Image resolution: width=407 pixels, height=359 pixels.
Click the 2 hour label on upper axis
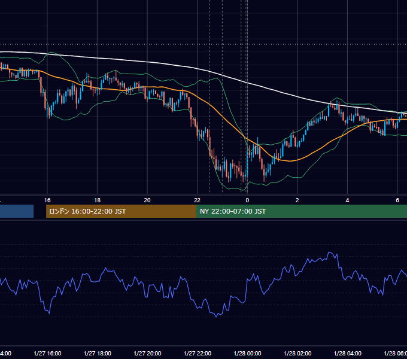tap(297, 200)
